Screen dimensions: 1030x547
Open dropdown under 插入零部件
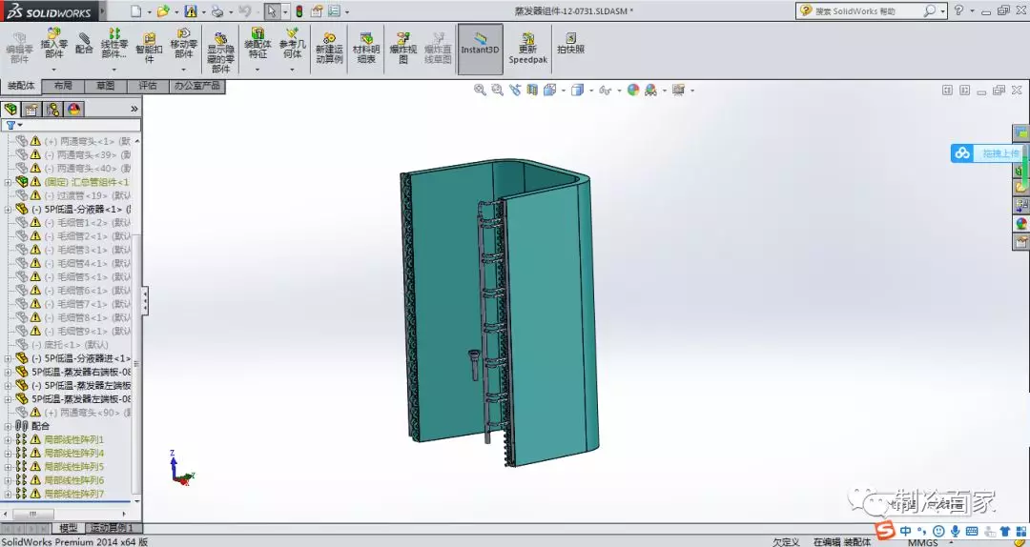(x=53, y=69)
